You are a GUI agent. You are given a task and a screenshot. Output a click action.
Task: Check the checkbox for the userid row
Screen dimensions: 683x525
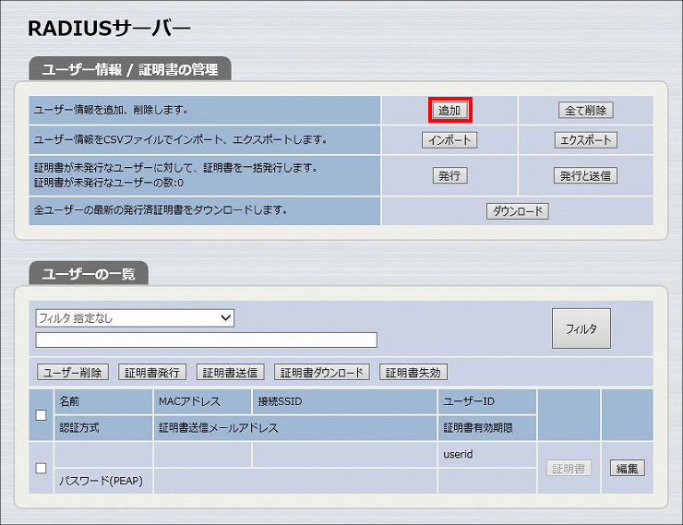pyautogui.click(x=41, y=469)
